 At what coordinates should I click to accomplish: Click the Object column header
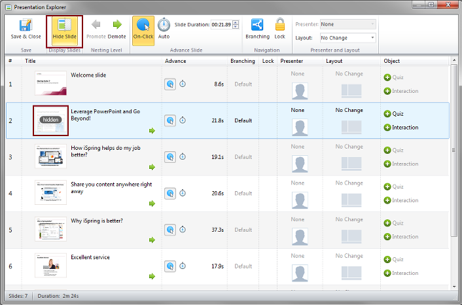click(x=391, y=61)
